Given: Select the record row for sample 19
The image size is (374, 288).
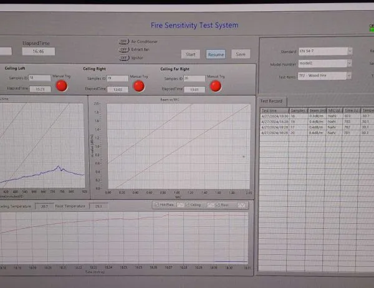Looking at the screenshot, I should tap(317, 122).
